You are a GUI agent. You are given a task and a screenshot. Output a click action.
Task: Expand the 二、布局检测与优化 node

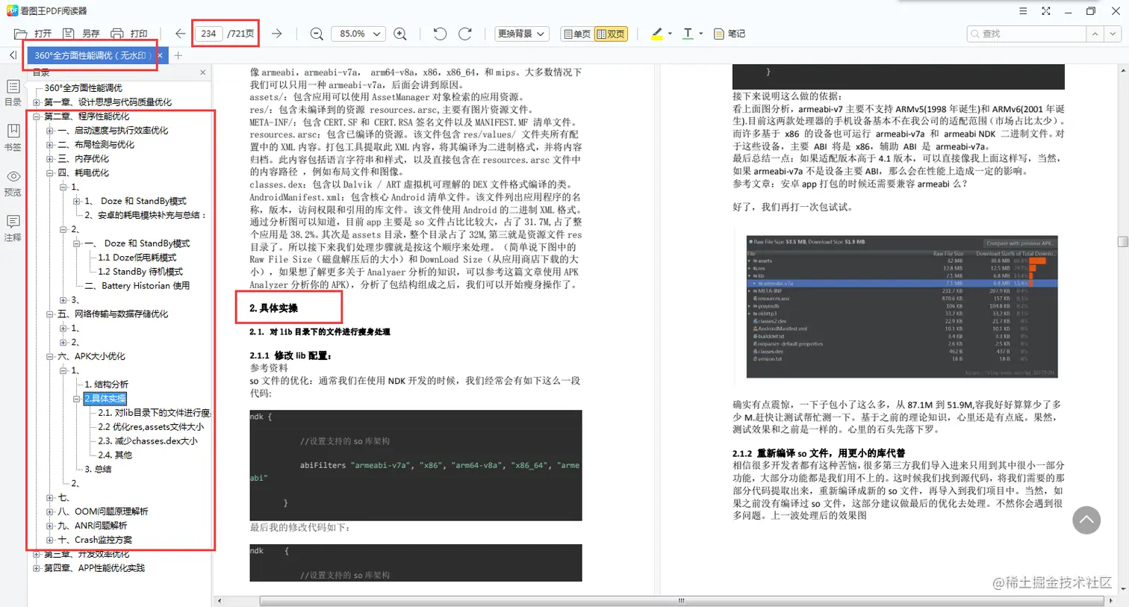(50, 145)
